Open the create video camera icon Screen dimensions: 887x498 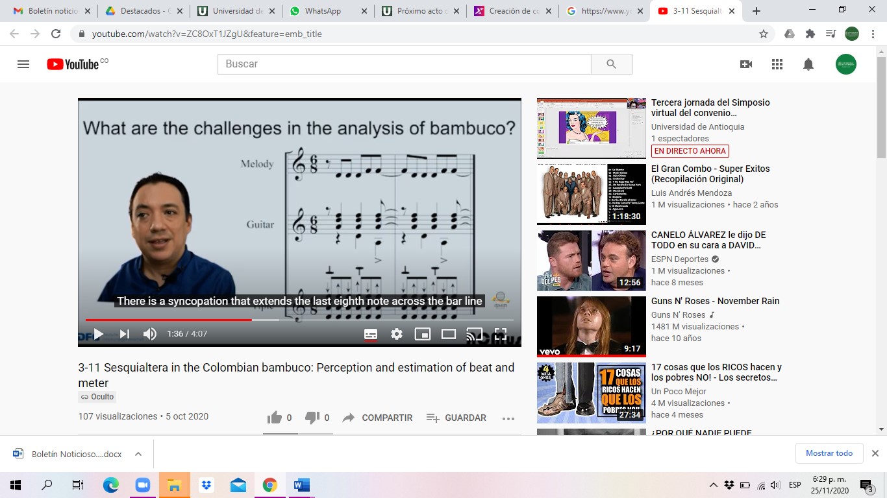click(746, 64)
